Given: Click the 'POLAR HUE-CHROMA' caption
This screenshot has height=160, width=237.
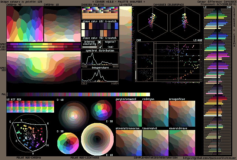Looking at the screenshot, I should click(x=29, y=157).
